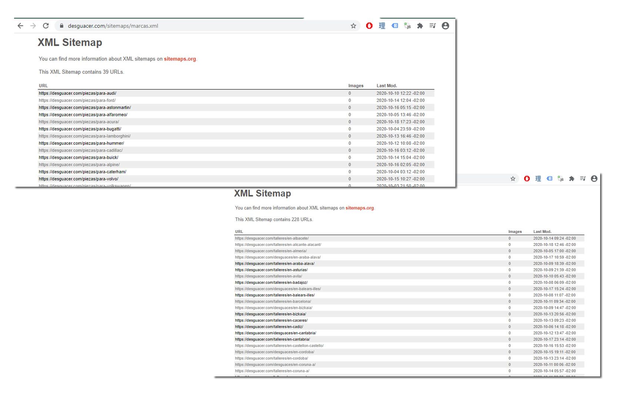The height and width of the screenshot is (409, 629).
Task: Open the talleres/en-albacete/ link
Action: click(272, 238)
